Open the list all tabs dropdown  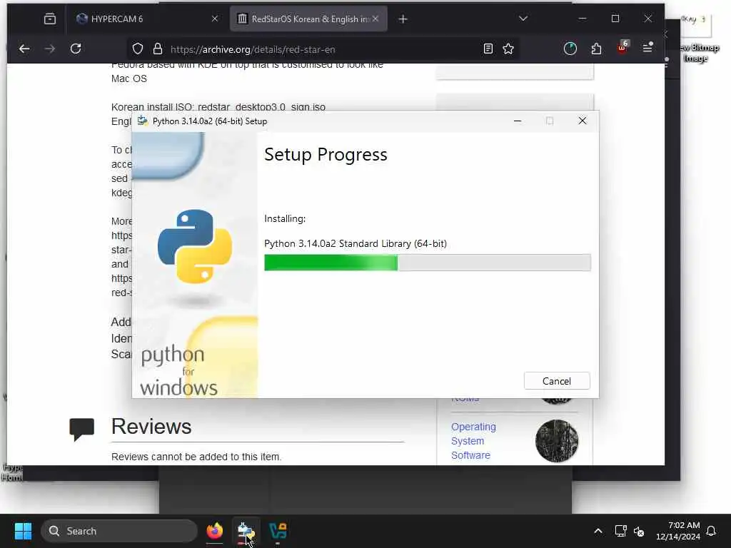tap(523, 19)
